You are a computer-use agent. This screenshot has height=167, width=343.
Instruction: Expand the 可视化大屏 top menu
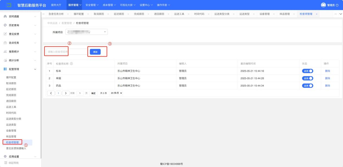128,5
